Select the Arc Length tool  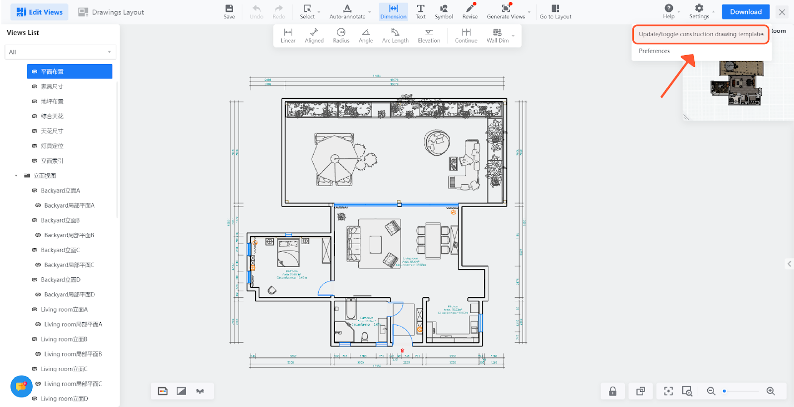[395, 36]
